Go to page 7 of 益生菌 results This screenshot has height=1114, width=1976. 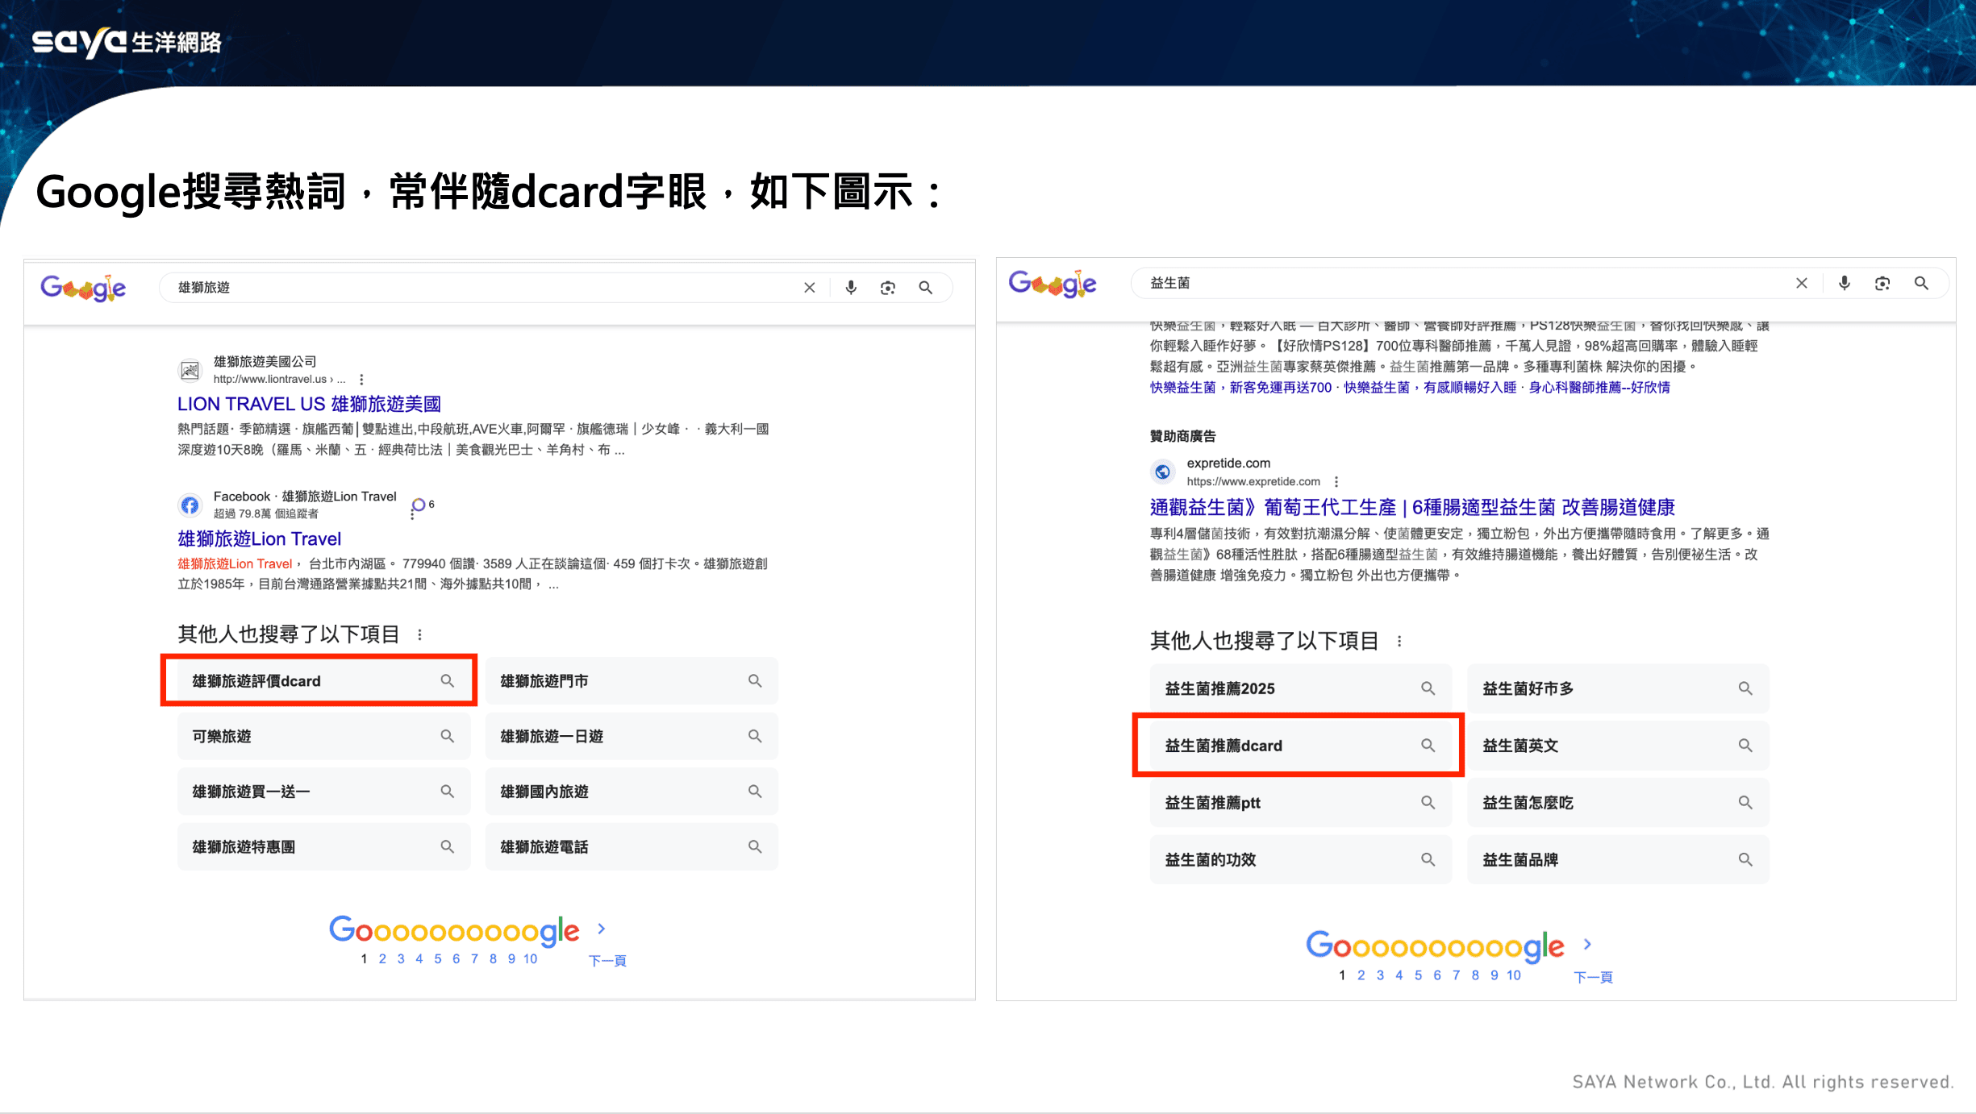coord(1456,975)
